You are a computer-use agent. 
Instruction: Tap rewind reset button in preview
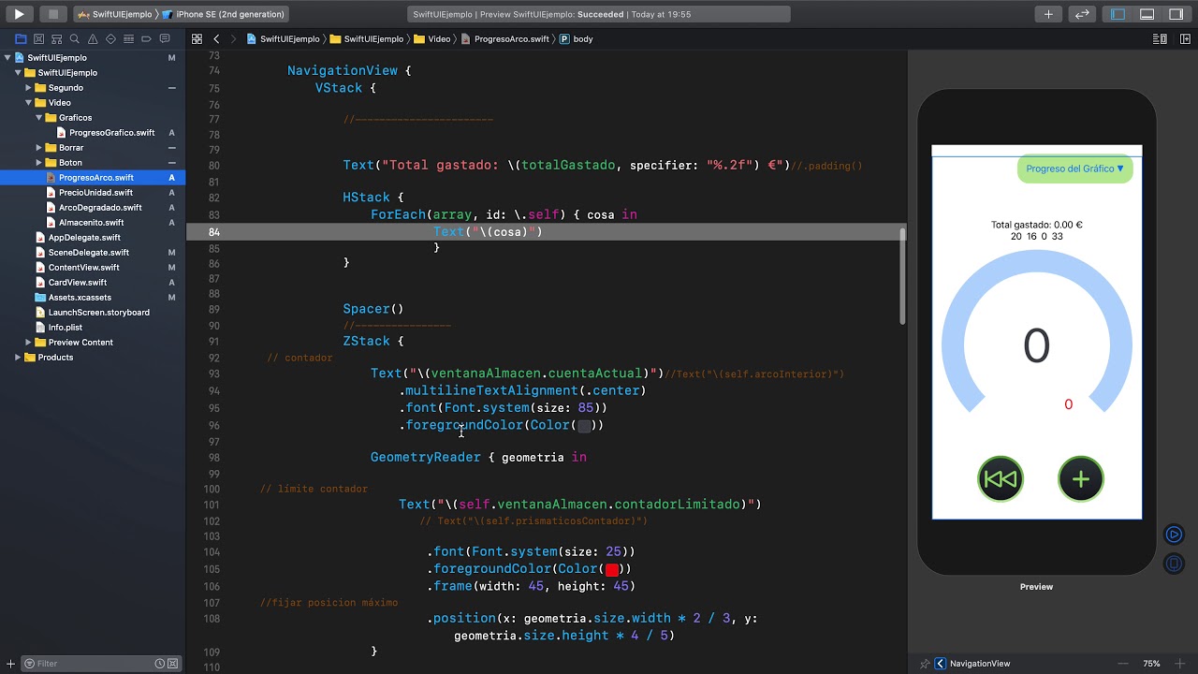(1001, 479)
